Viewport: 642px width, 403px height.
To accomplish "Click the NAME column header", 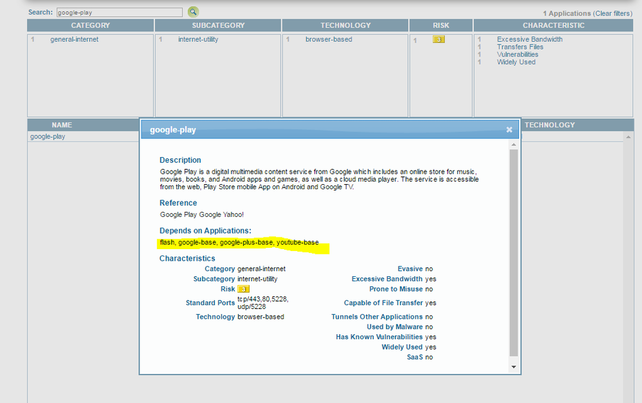I will tap(62, 125).
